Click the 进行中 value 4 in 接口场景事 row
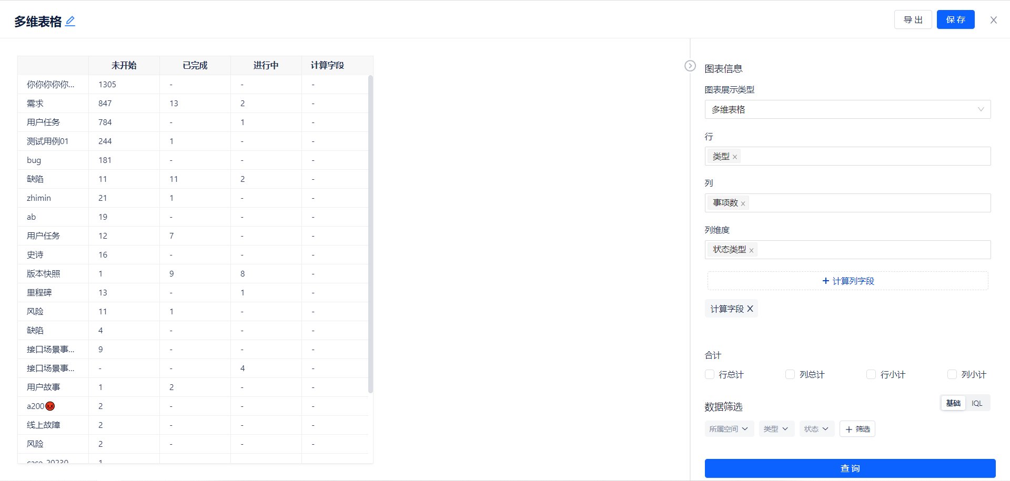The height and width of the screenshot is (481, 1010). point(243,368)
